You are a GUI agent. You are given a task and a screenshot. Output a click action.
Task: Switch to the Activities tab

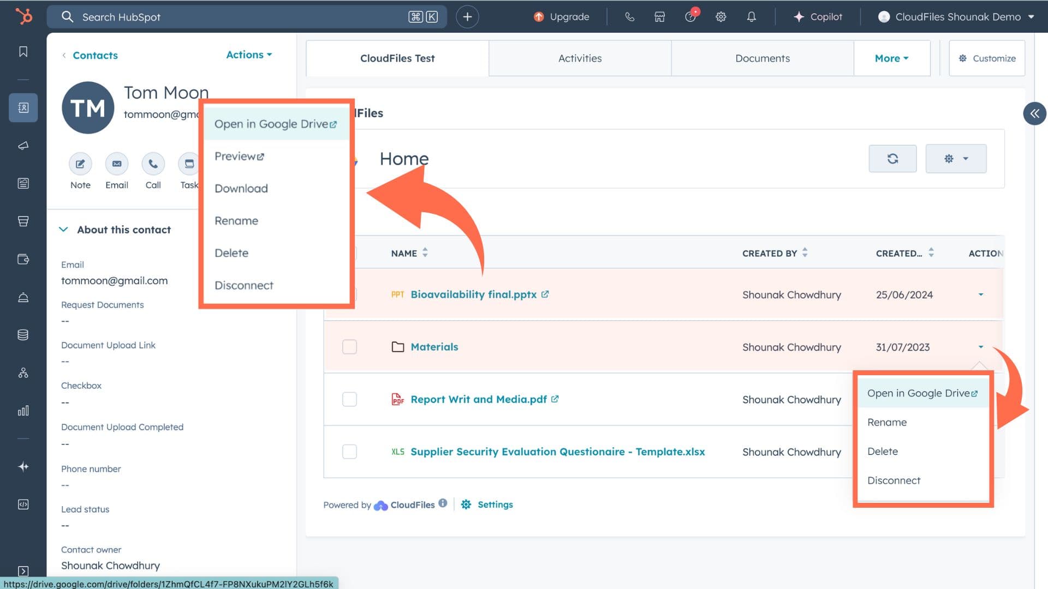click(580, 58)
